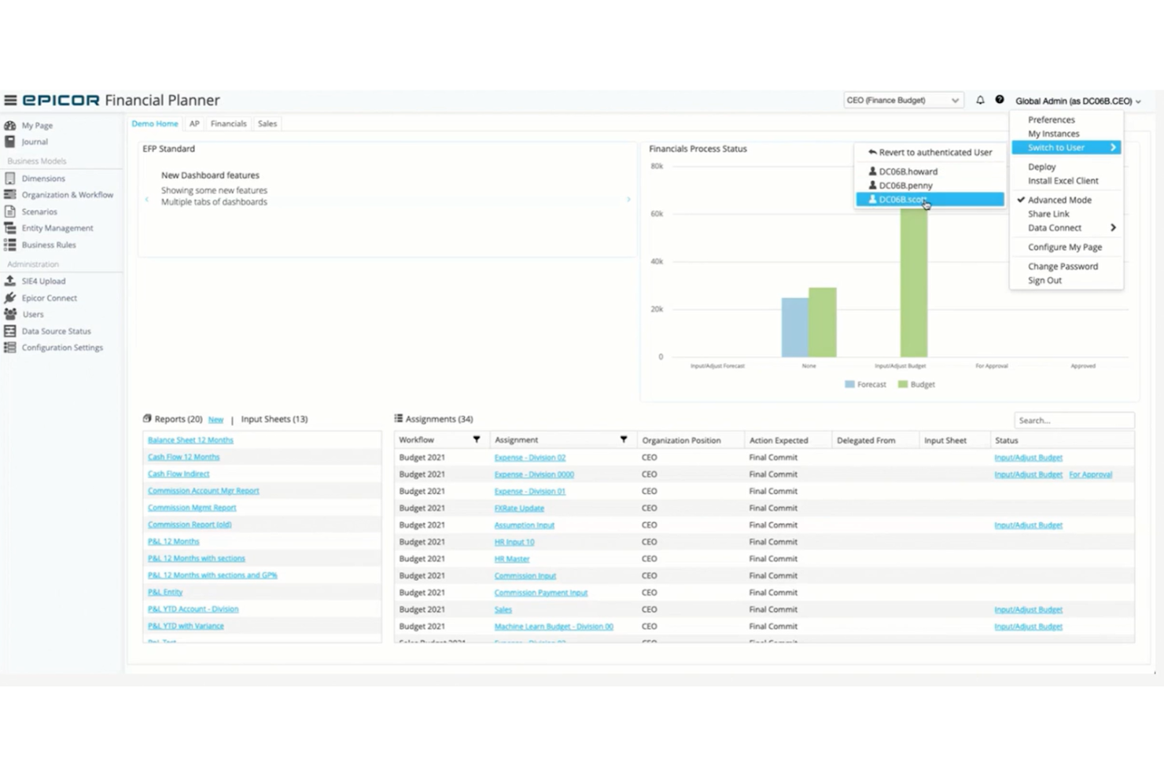The height and width of the screenshot is (776, 1164).
Task: Click the notifications bell icon
Action: 980,100
